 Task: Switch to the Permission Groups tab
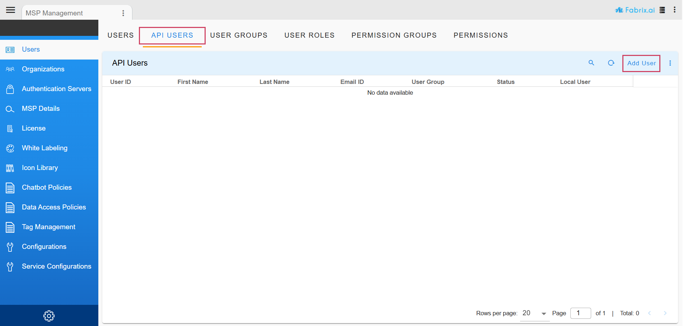pos(394,35)
